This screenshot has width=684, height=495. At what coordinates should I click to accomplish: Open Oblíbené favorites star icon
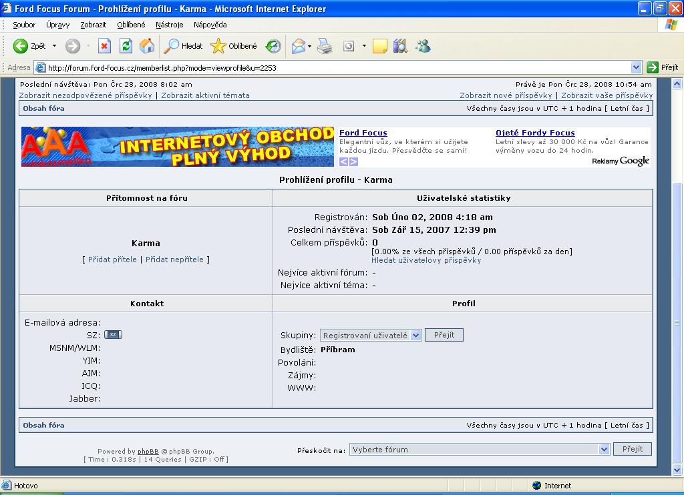tap(218, 46)
